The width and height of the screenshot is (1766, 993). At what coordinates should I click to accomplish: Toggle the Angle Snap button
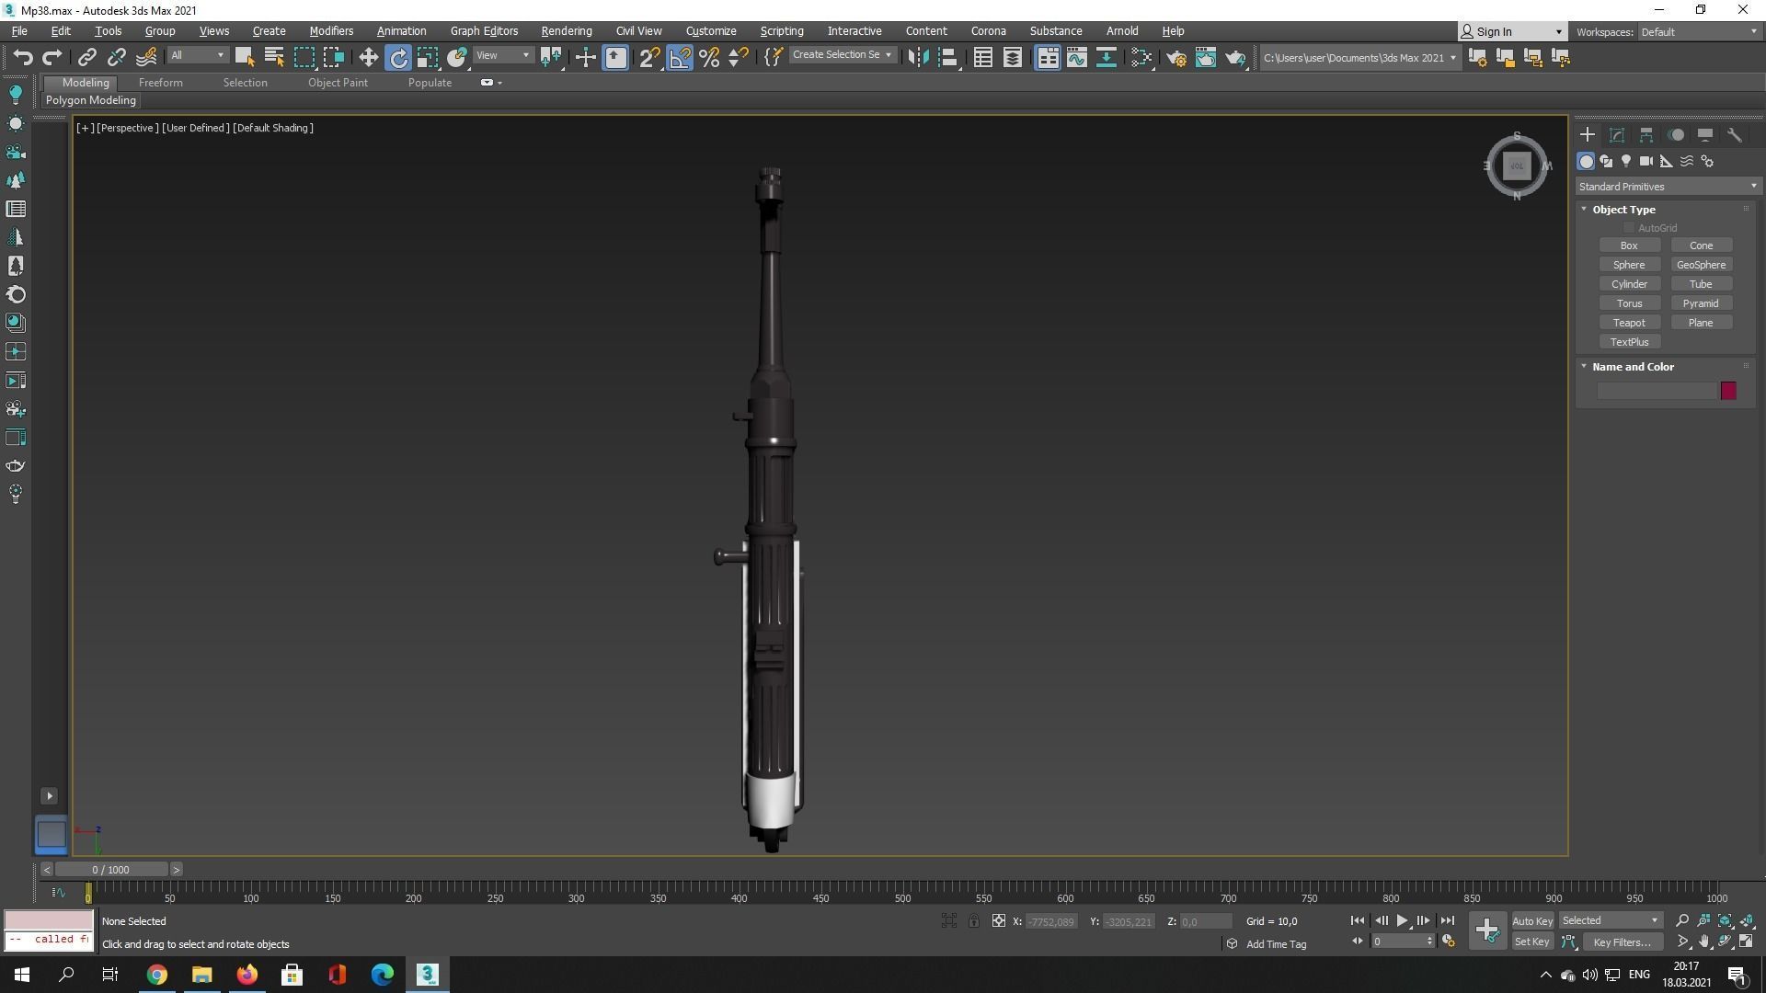(679, 58)
